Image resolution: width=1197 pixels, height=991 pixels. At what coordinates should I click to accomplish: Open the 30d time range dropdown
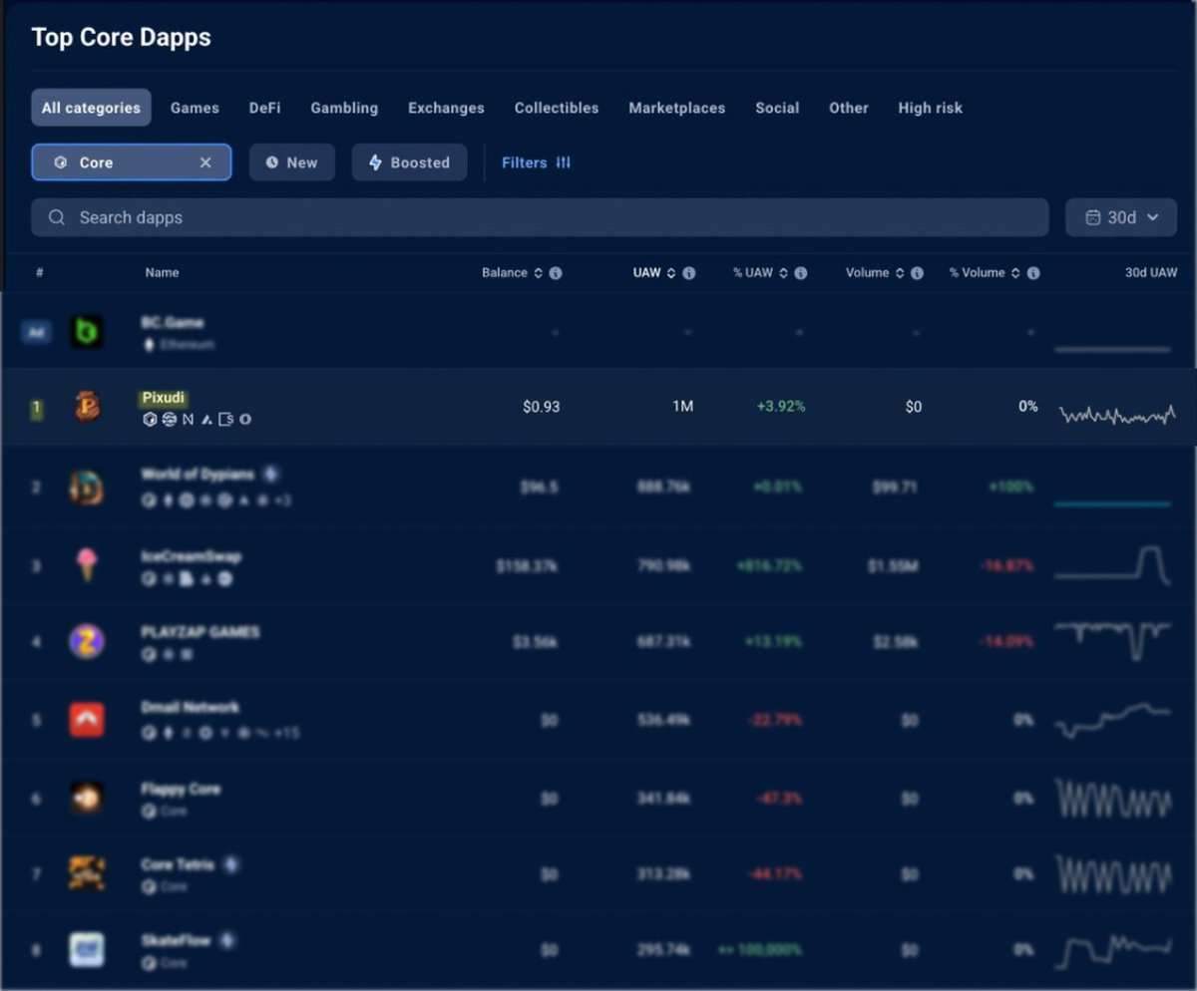1121,217
